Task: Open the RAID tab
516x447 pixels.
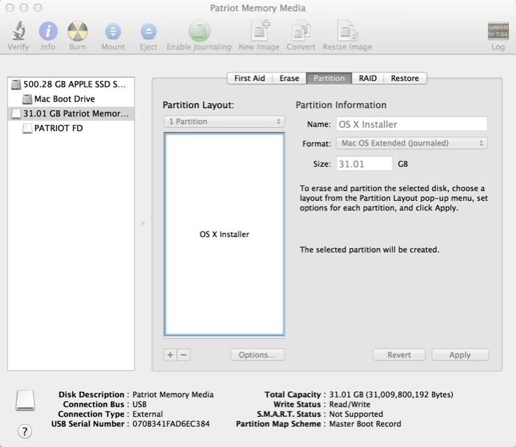Action: click(367, 78)
